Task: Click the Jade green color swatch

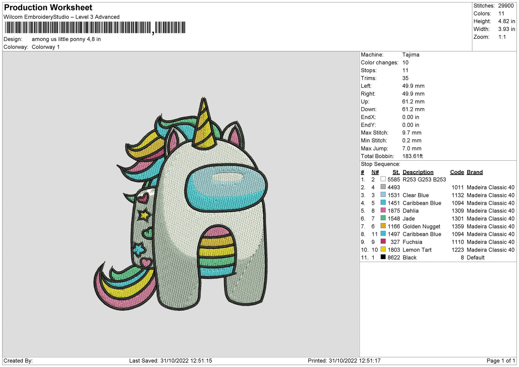Action: click(383, 218)
